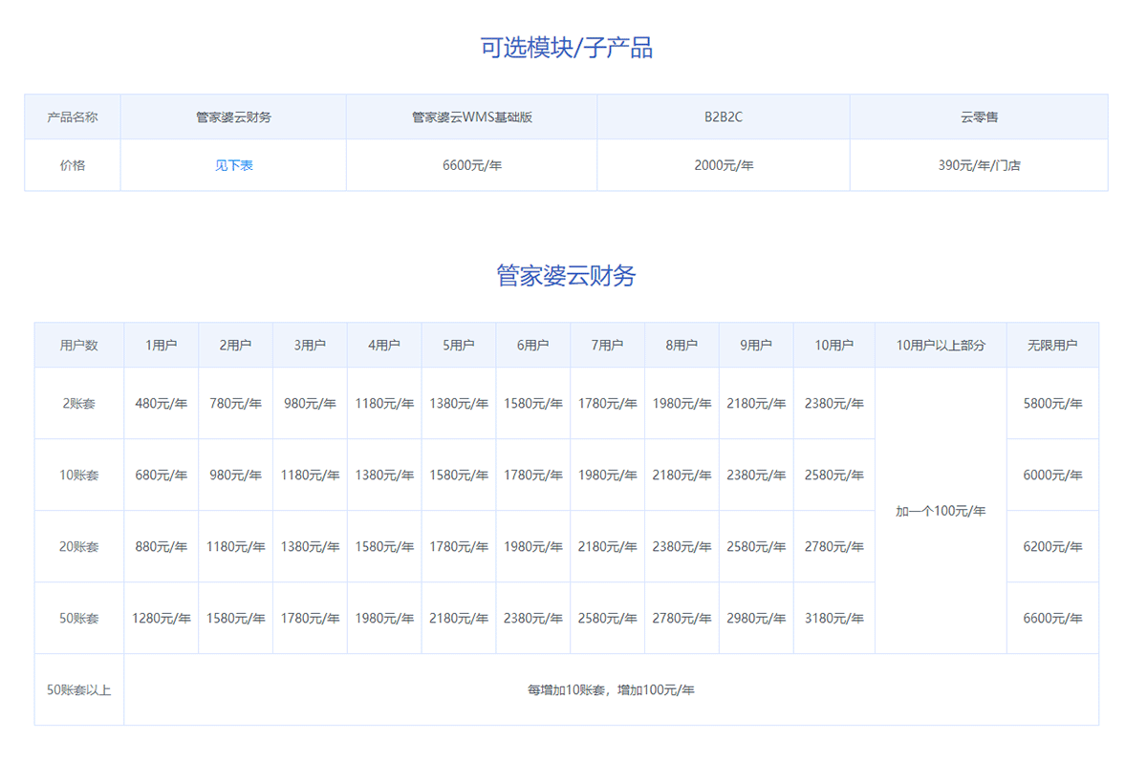
Task: Click 10账套 10用户 price 2580元/年
Action: [x=834, y=476]
